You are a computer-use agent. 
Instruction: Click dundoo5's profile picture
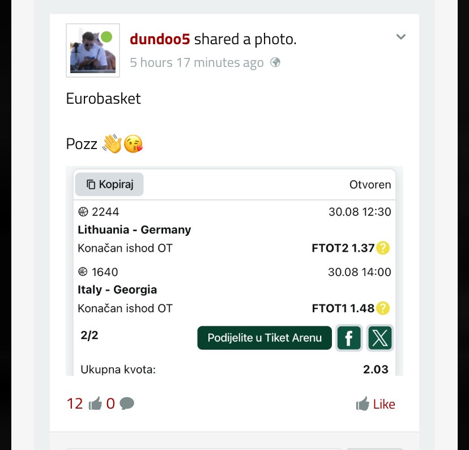(x=93, y=50)
